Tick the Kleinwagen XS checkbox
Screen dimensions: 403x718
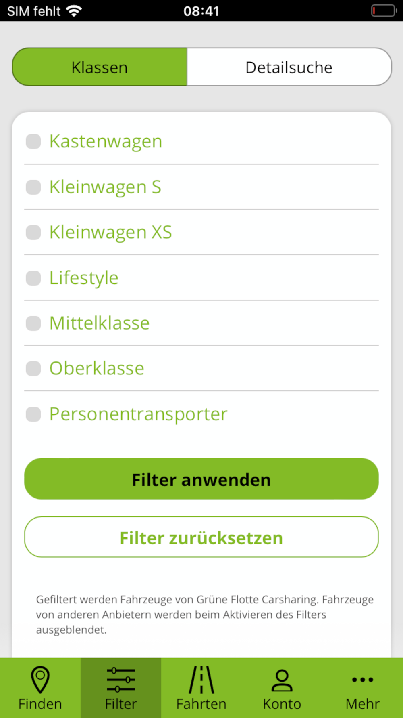(x=33, y=233)
